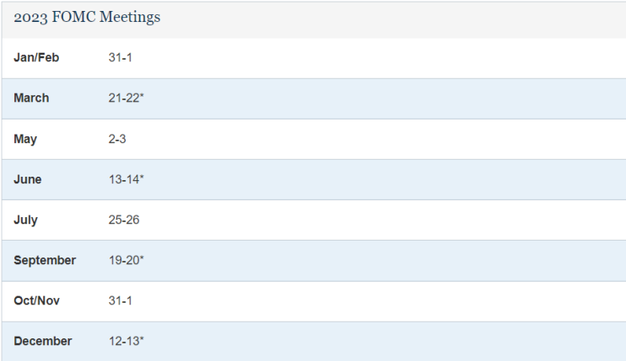Select the 13-14 meeting date
This screenshot has height=361, width=626.
tap(124, 179)
